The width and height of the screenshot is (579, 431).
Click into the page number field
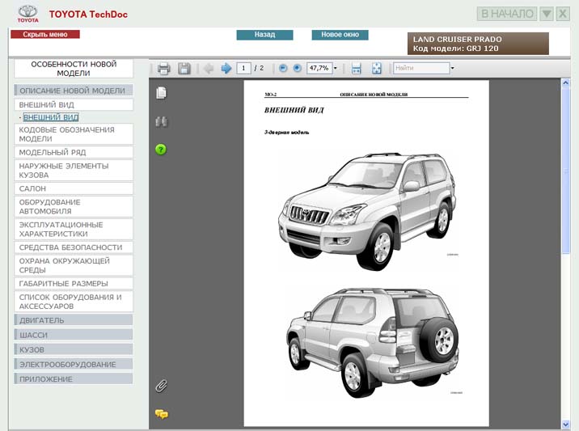[243, 68]
